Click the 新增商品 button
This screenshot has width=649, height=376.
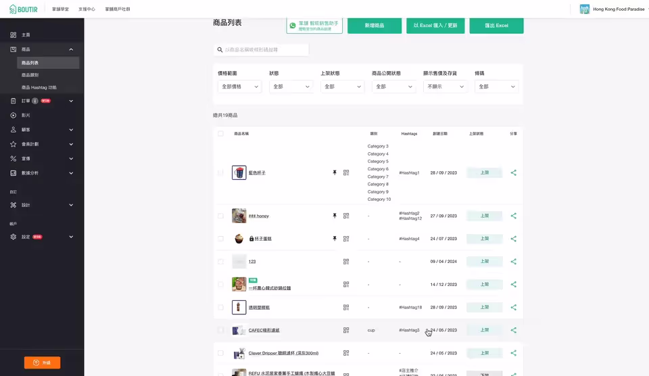(x=374, y=25)
